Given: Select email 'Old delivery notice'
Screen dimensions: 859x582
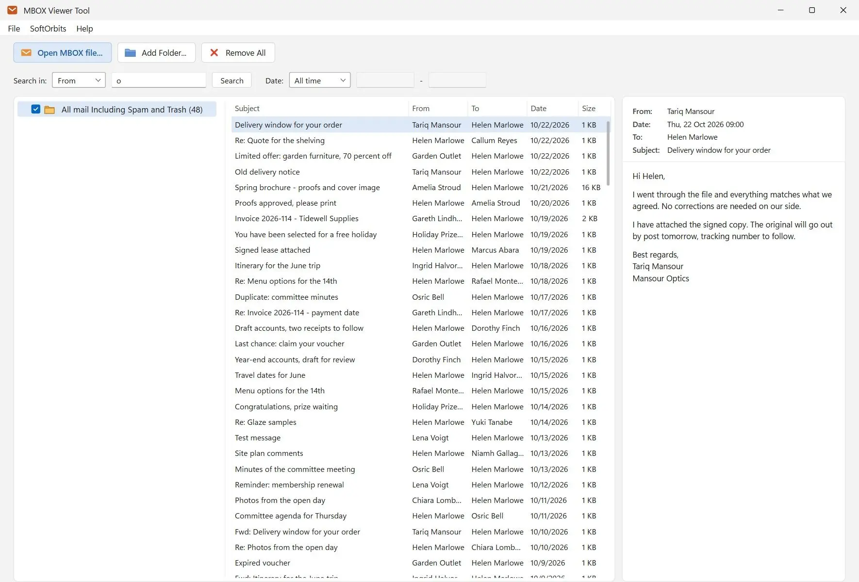Looking at the screenshot, I should (418, 172).
